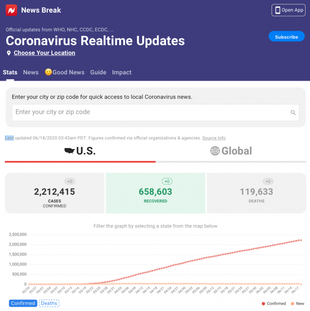Open the Guide tab

[98, 72]
